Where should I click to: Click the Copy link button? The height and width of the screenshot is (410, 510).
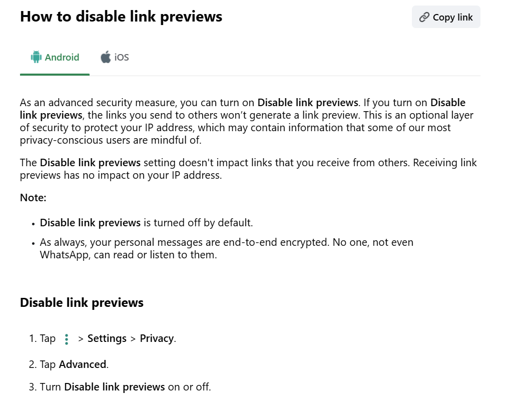tap(446, 17)
